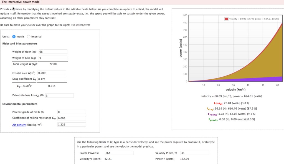Select the imperial units radio button
The image size is (284, 164).
click(x=29, y=36)
